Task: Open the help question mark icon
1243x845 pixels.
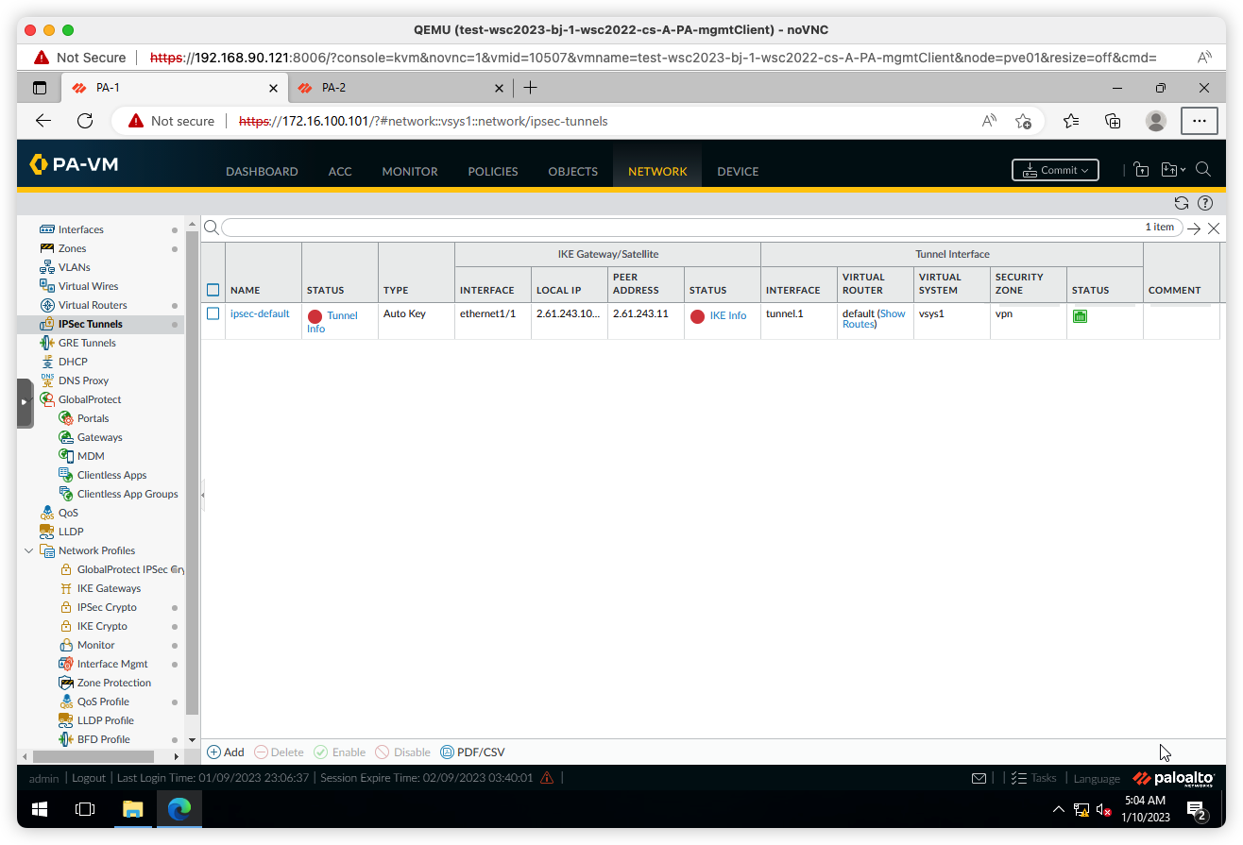Action: (x=1204, y=203)
